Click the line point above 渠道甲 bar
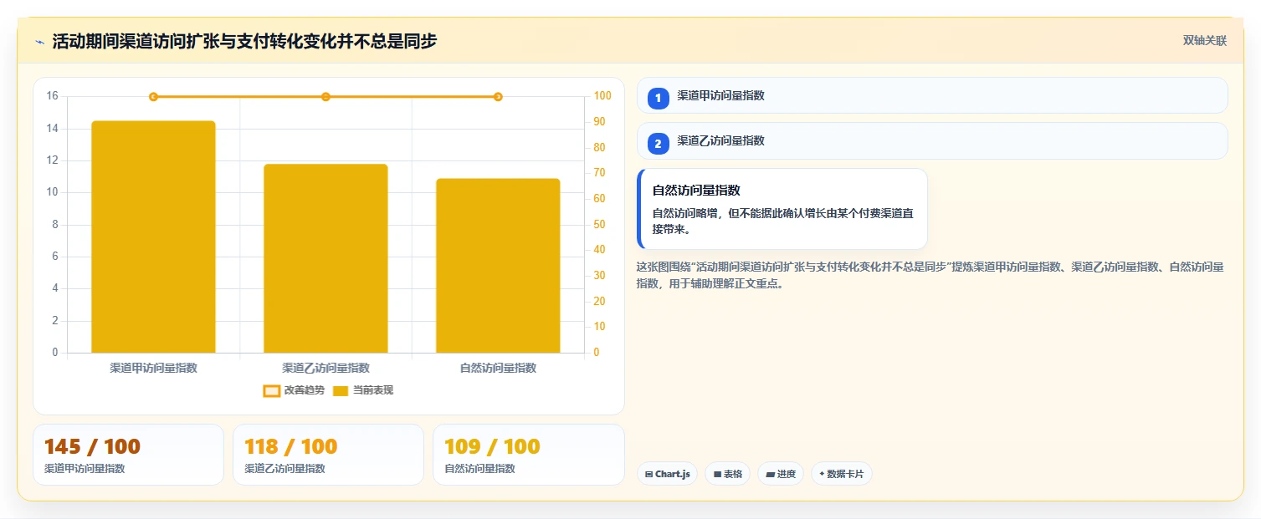Screen dimensions: 1261x519 click(x=153, y=97)
